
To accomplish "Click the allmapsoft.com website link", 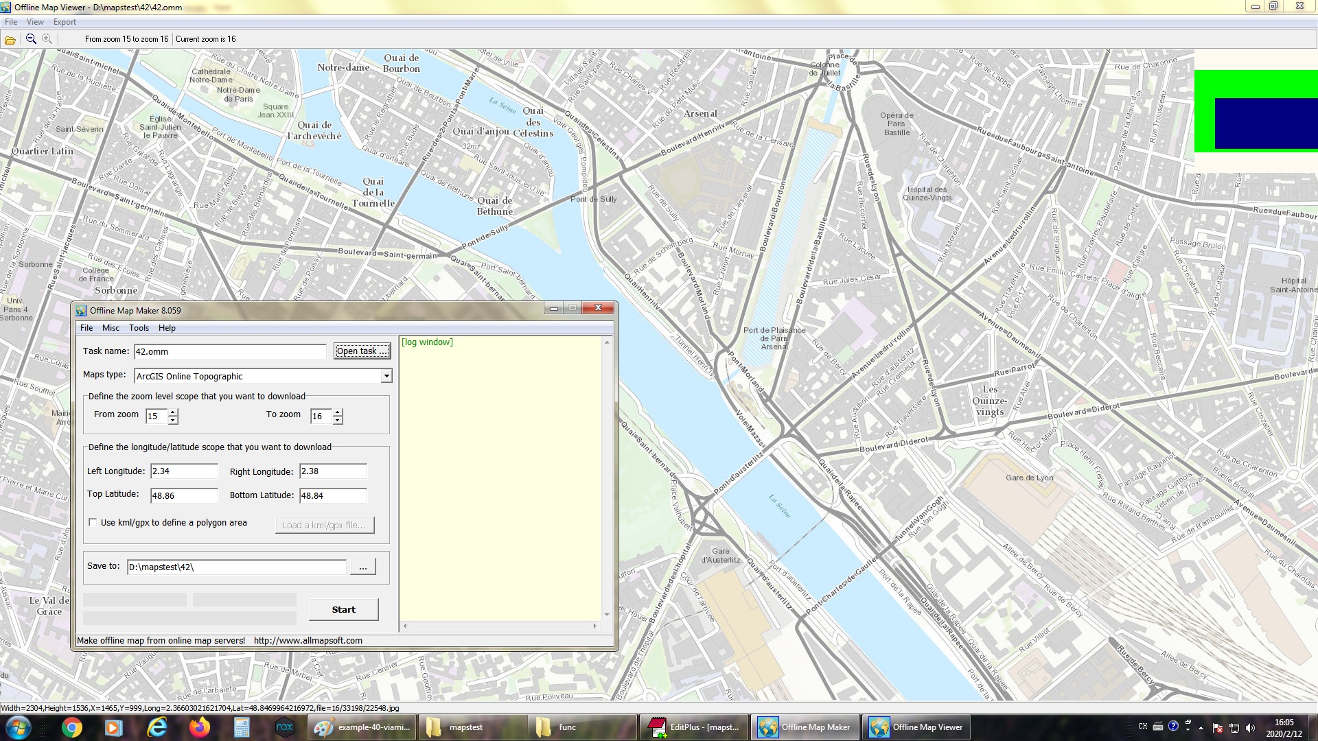I will (308, 641).
